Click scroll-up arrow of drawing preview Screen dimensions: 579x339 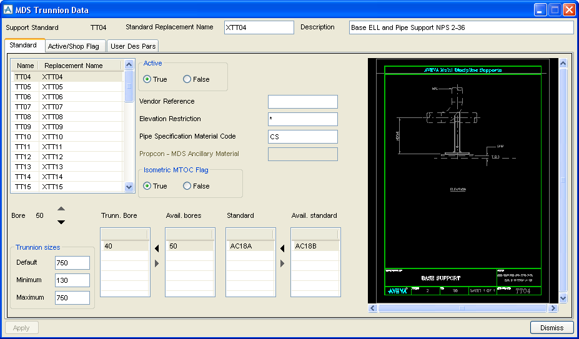[563, 63]
